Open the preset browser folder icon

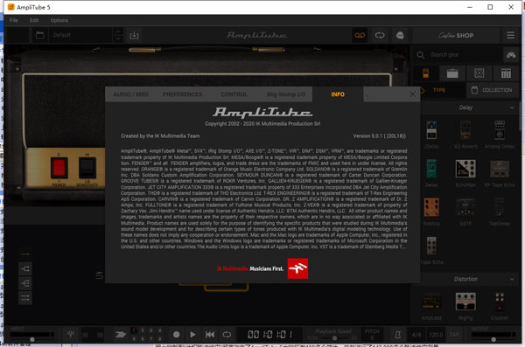(x=40, y=35)
